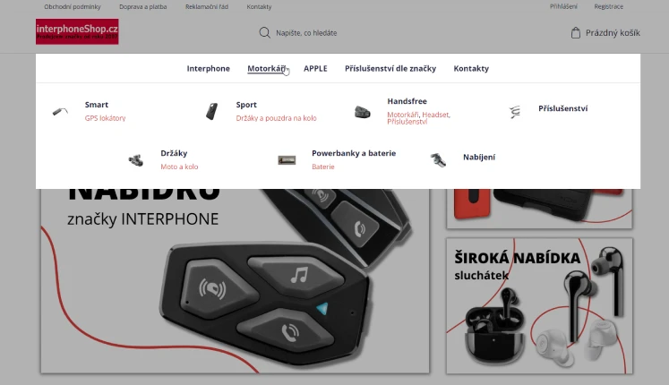The height and width of the screenshot is (385, 669).
Task: Select the Sport phone case icon
Action: click(x=211, y=112)
